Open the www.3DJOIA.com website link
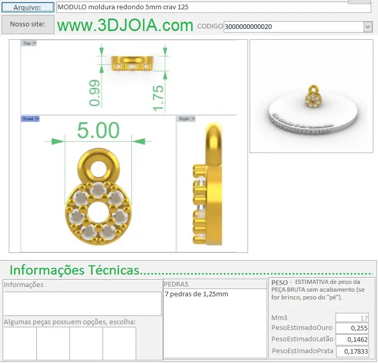The height and width of the screenshot is (363, 378). [125, 25]
